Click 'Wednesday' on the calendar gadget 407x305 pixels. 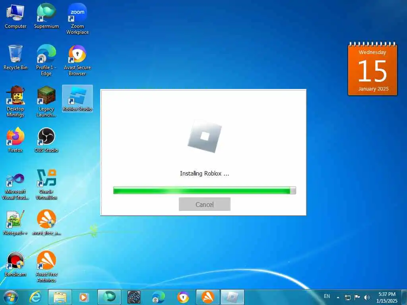pos(372,52)
